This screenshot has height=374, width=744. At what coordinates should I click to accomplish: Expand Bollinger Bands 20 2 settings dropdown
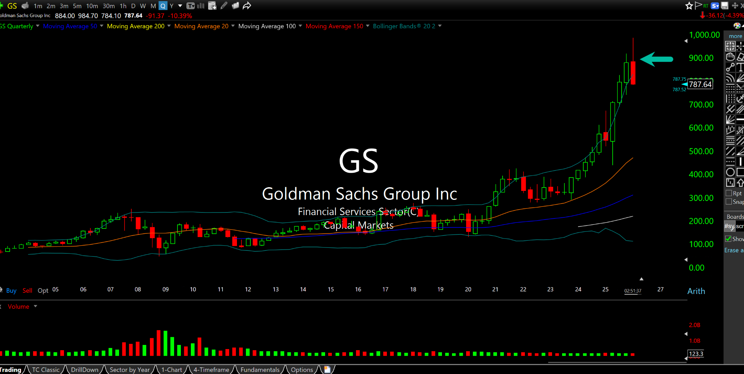(x=440, y=26)
